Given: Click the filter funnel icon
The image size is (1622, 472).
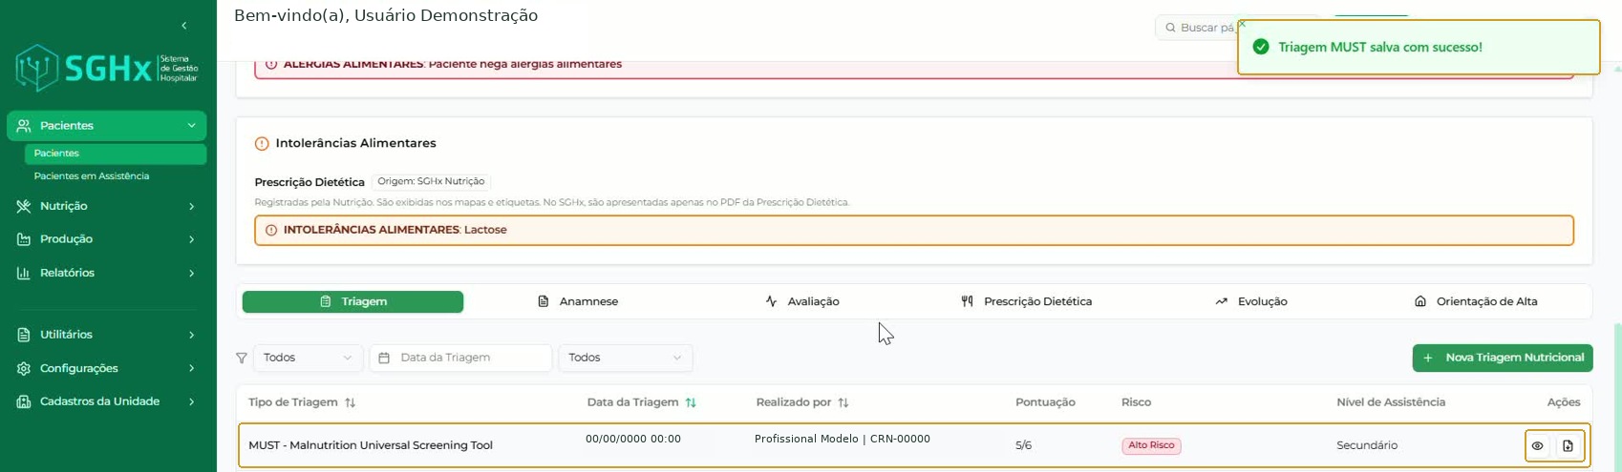Looking at the screenshot, I should [x=242, y=358].
